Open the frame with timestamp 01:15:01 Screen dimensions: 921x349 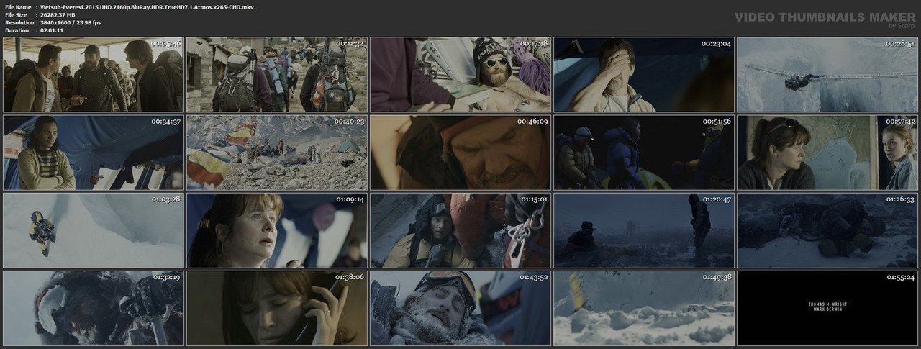click(x=460, y=230)
